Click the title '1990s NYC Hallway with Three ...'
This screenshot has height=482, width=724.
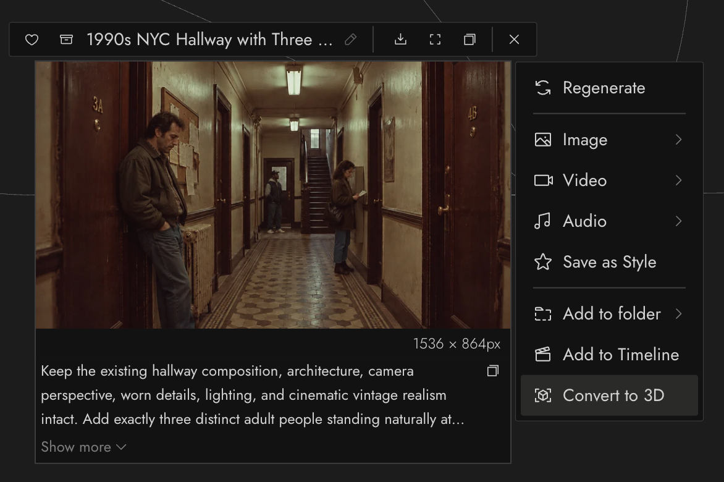point(209,40)
